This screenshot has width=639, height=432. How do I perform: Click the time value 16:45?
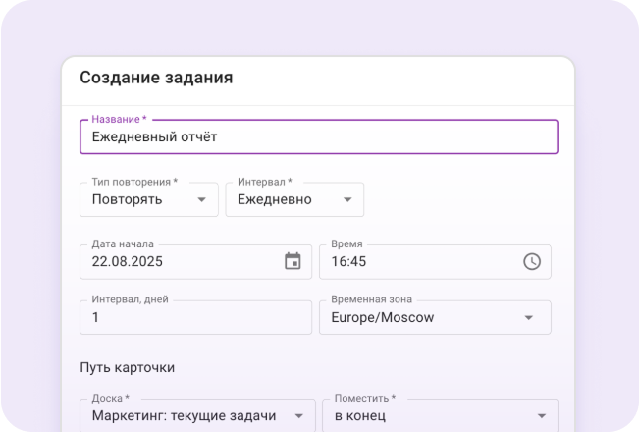click(349, 262)
